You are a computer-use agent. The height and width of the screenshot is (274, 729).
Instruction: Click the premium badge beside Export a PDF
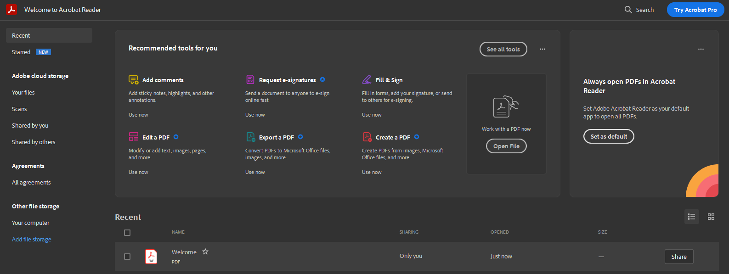(300, 137)
